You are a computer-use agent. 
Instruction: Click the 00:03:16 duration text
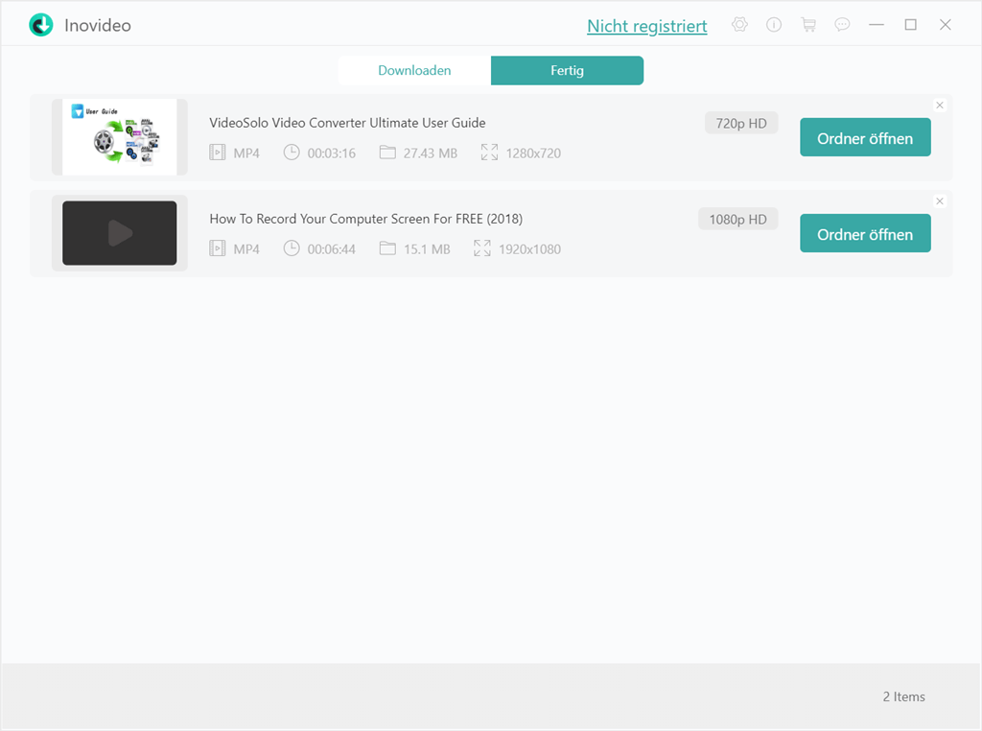tap(331, 153)
